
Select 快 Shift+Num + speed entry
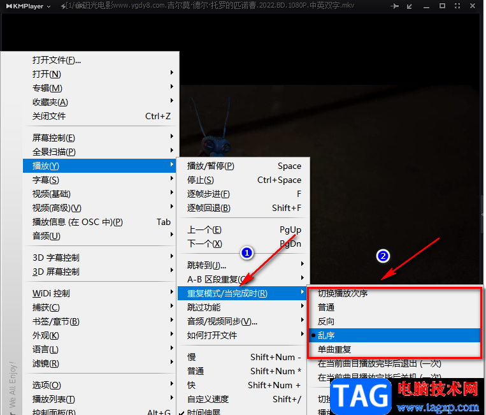click(242, 385)
